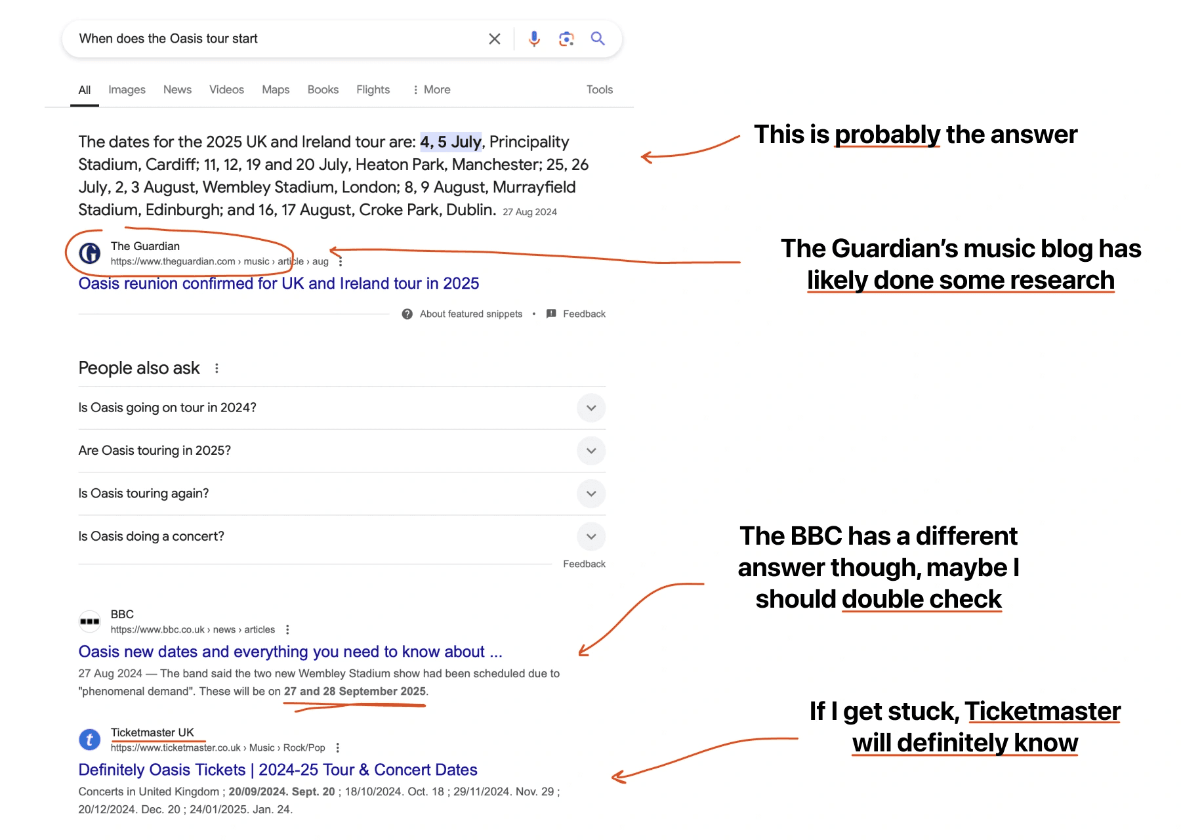The image size is (1181, 840).
Task: Expand "Is Oasis doing a concert?" question
Action: coord(342,537)
